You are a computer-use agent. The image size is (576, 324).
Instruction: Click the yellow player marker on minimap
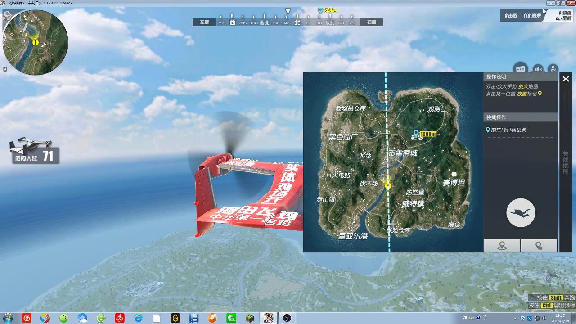point(35,42)
